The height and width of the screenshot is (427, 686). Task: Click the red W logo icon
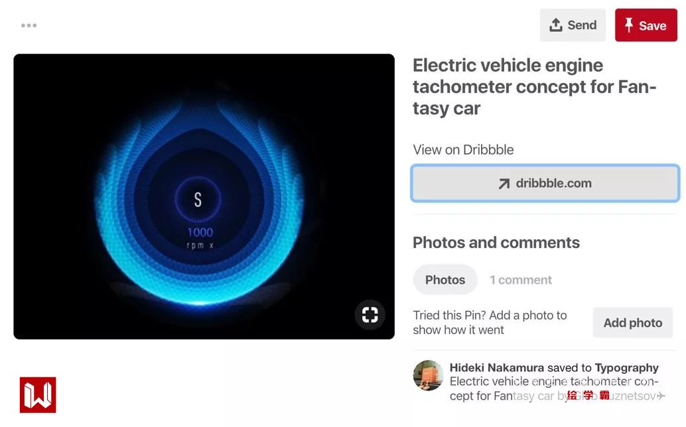coord(38,395)
